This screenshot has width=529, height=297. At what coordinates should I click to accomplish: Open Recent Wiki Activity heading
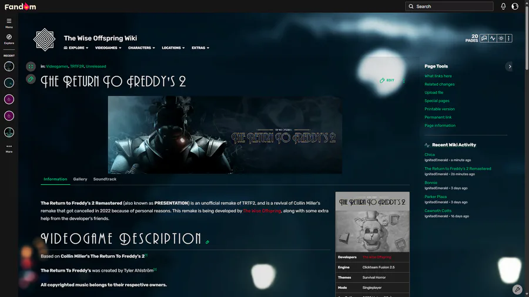click(x=454, y=145)
